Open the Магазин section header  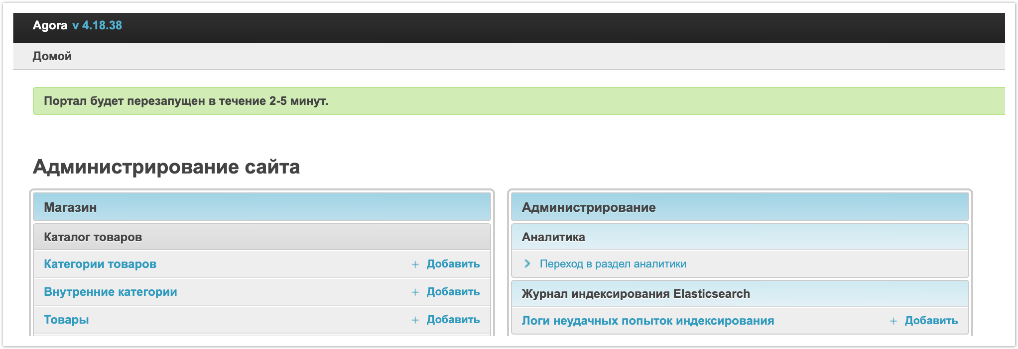[x=70, y=207]
